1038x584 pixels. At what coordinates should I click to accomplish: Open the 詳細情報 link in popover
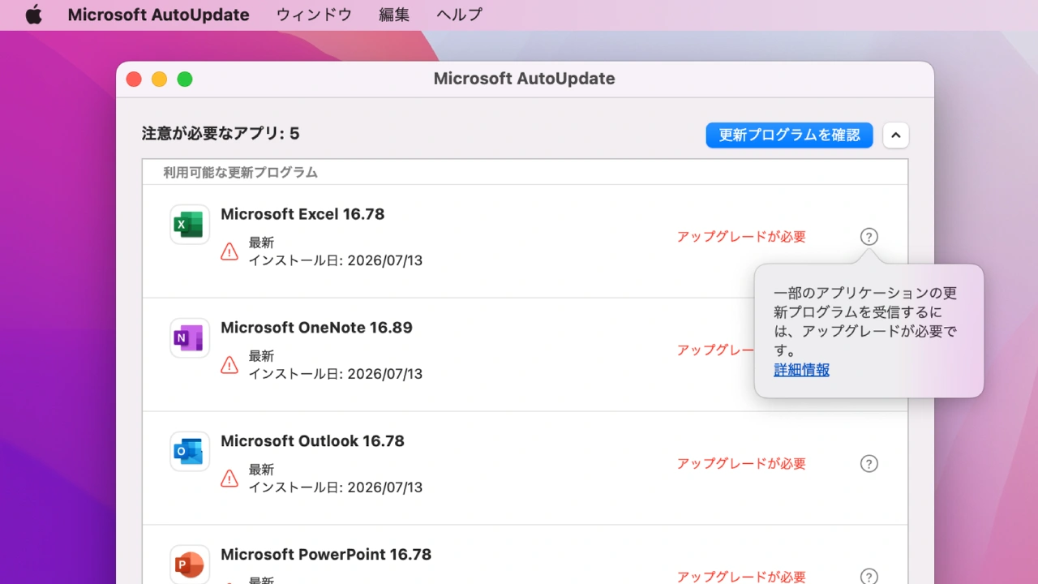click(x=801, y=370)
